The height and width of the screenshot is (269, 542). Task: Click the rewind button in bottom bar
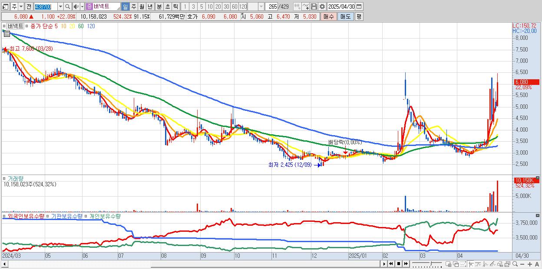391,264
